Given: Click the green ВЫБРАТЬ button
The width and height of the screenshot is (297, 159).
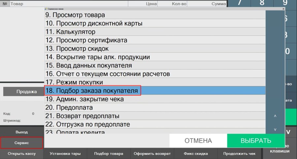Looking at the screenshot, I should click(256, 141).
